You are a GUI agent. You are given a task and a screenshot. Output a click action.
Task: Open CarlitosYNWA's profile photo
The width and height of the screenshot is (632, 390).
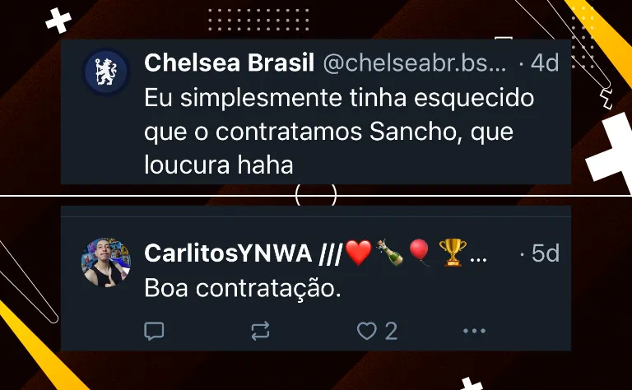coord(106,262)
